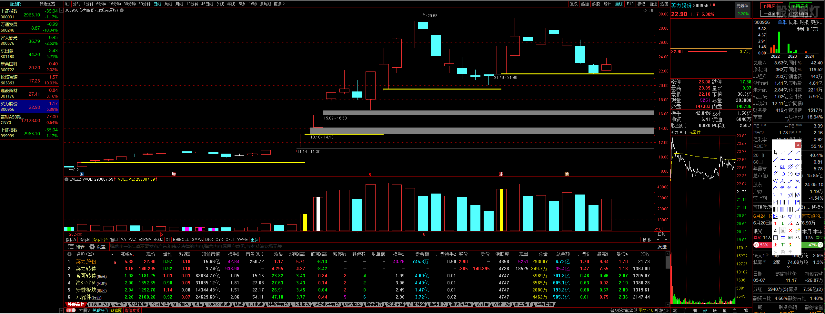Click the window-split icon beside the diamond

[x=651, y=10]
